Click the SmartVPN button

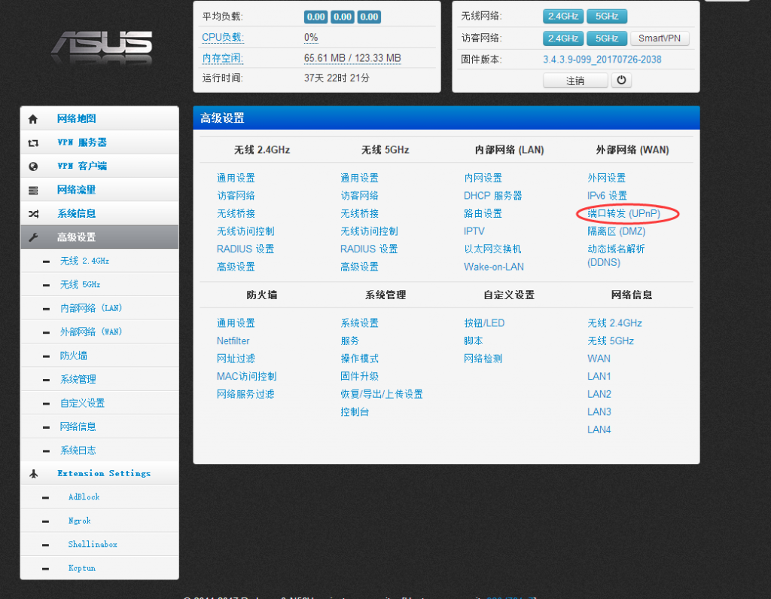pos(659,38)
